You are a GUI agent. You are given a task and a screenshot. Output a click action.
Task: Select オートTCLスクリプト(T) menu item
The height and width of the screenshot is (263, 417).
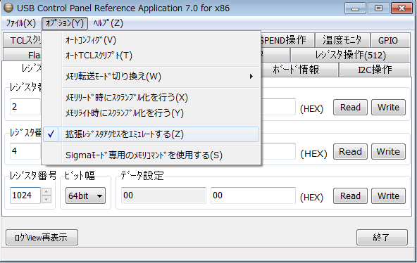(x=151, y=56)
